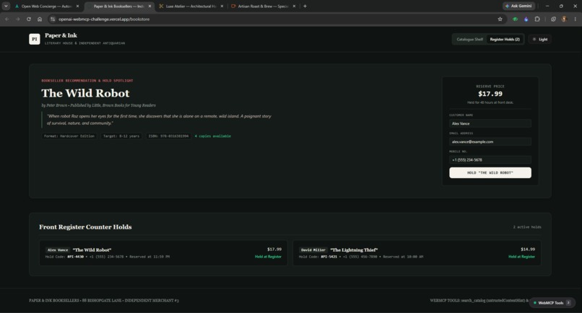Viewport: 582px width, 313px height.
Task: Click the Target: 8-12 years tag
Action: click(x=121, y=136)
